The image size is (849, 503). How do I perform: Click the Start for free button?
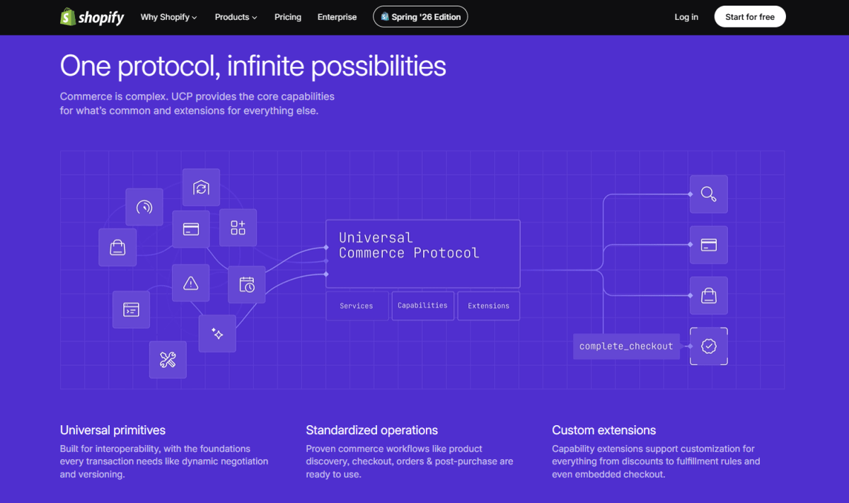(750, 17)
